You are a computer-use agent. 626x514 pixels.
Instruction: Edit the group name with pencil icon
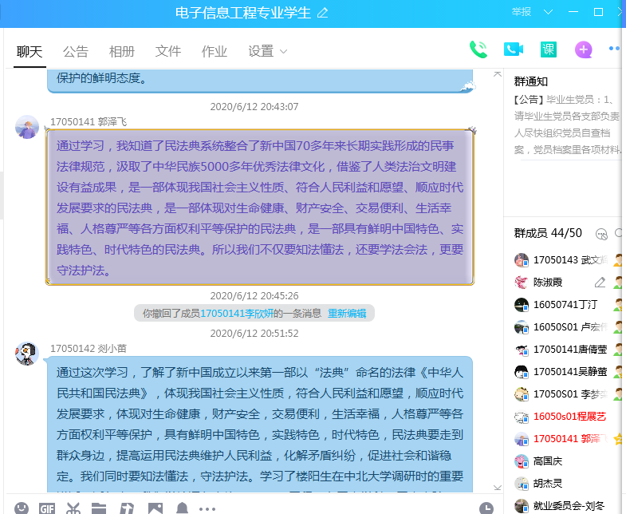[x=322, y=13]
